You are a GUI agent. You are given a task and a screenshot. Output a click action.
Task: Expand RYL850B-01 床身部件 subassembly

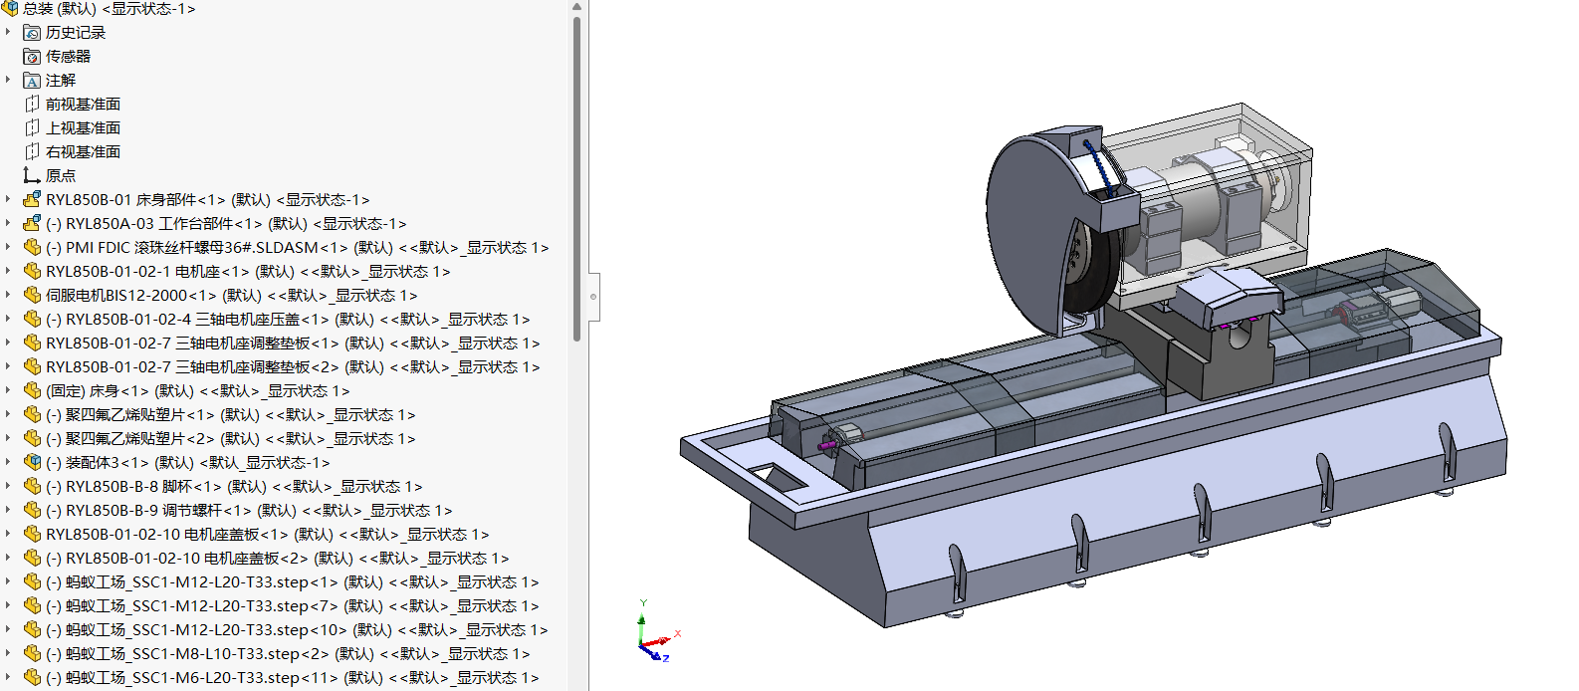point(8,199)
